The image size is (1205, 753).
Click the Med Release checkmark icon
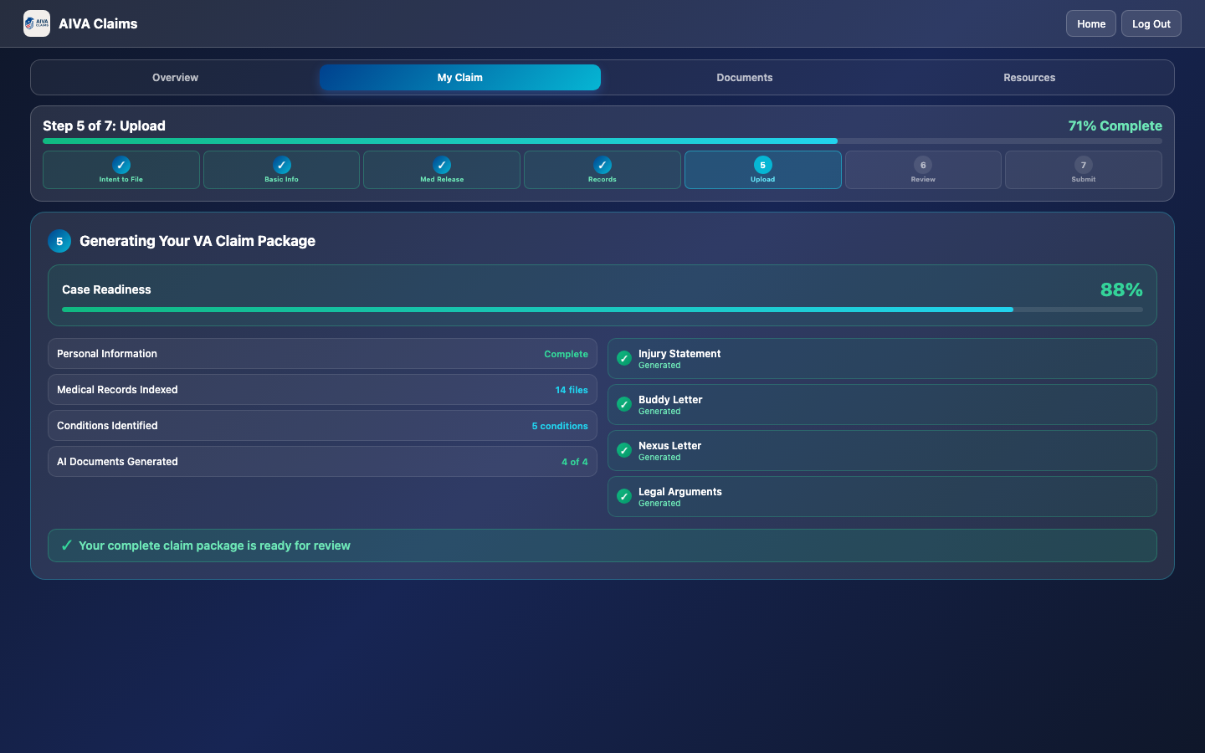click(x=442, y=165)
